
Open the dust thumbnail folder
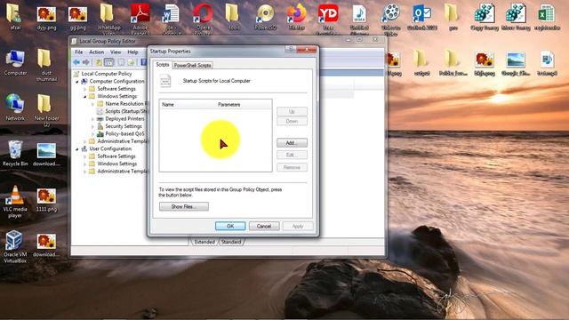pyautogui.click(x=46, y=65)
